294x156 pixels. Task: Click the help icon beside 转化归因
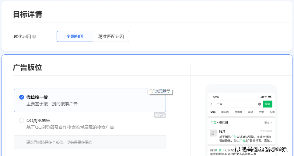click(x=34, y=37)
